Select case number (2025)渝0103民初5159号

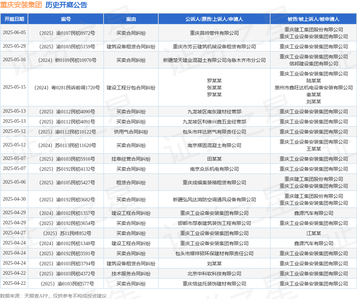coord(66,47)
